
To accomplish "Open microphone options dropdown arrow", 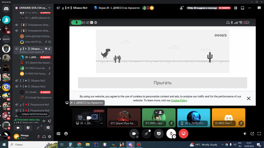I will [x=174, y=137].
